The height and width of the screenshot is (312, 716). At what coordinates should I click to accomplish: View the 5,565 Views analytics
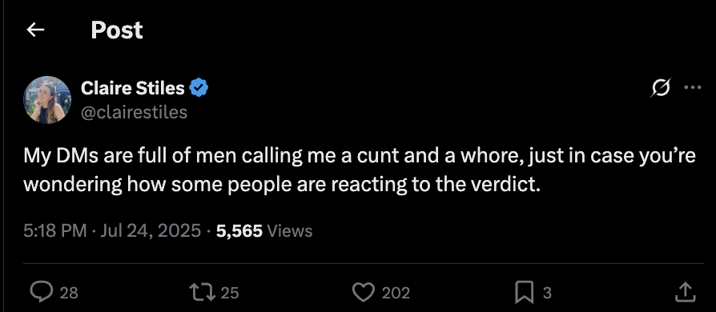click(264, 231)
